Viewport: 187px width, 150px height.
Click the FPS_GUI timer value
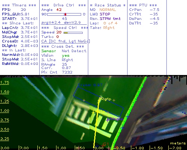pyautogui.click(x=25, y=14)
